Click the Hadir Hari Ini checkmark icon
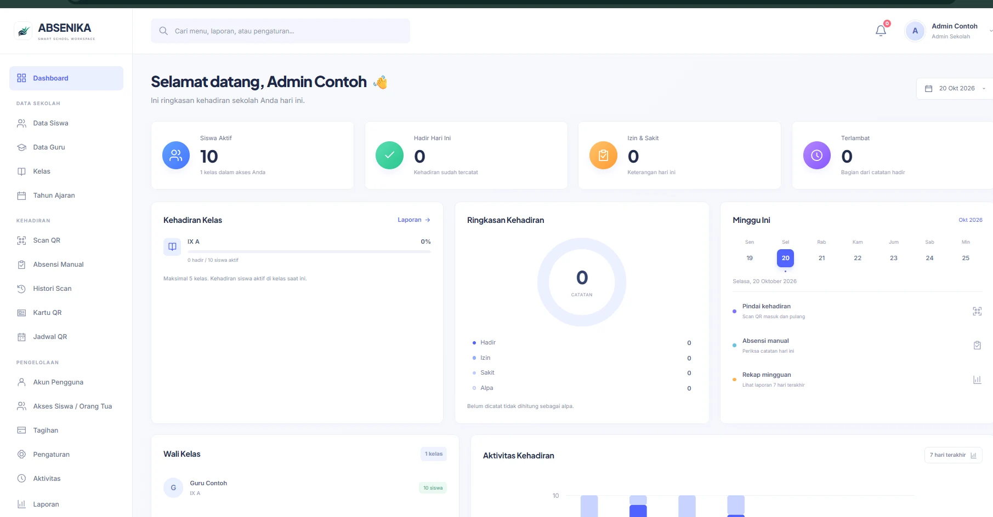The width and height of the screenshot is (993, 517). point(389,156)
